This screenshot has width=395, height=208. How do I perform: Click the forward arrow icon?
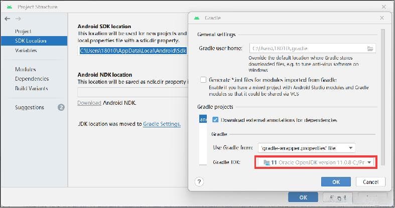pos(18,19)
